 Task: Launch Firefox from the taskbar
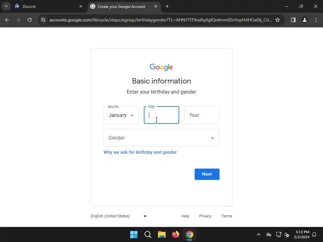175,234
